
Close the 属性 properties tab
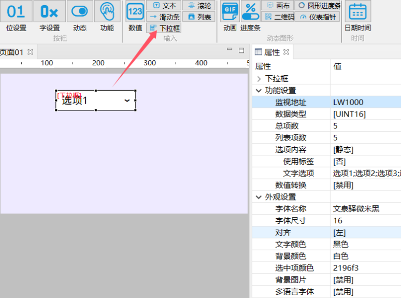[286, 52]
